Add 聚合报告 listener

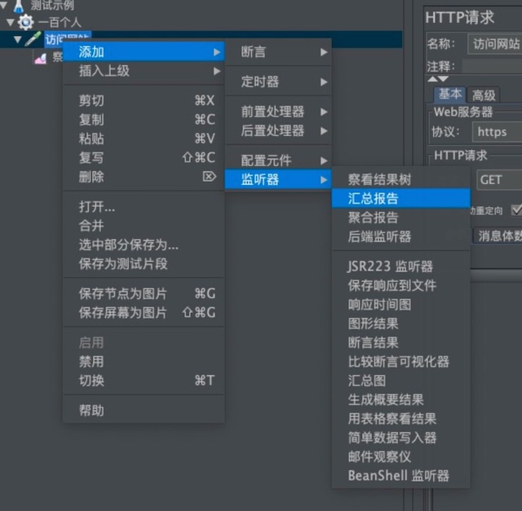(401, 218)
